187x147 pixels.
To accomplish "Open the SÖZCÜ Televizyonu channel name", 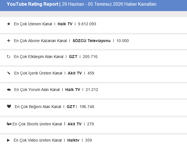I will tap(92, 41).
